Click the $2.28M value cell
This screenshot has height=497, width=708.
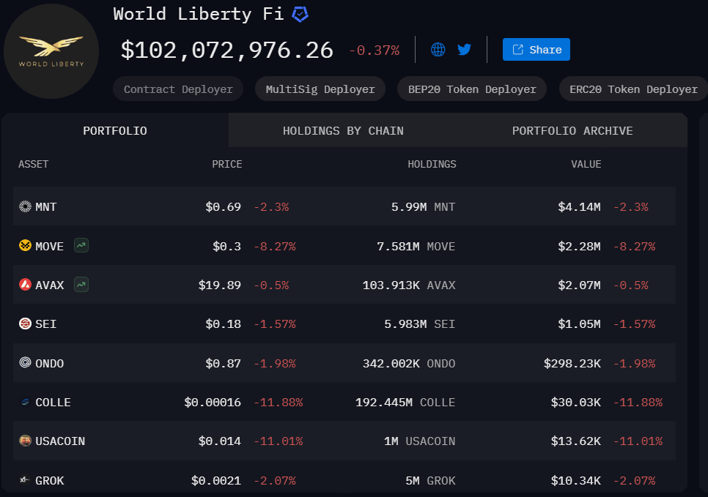click(x=579, y=246)
